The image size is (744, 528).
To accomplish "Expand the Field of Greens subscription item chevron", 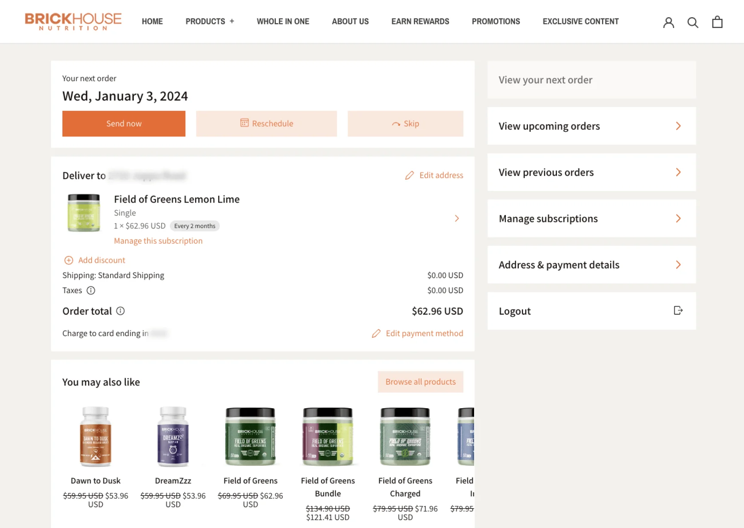I will 457,218.
